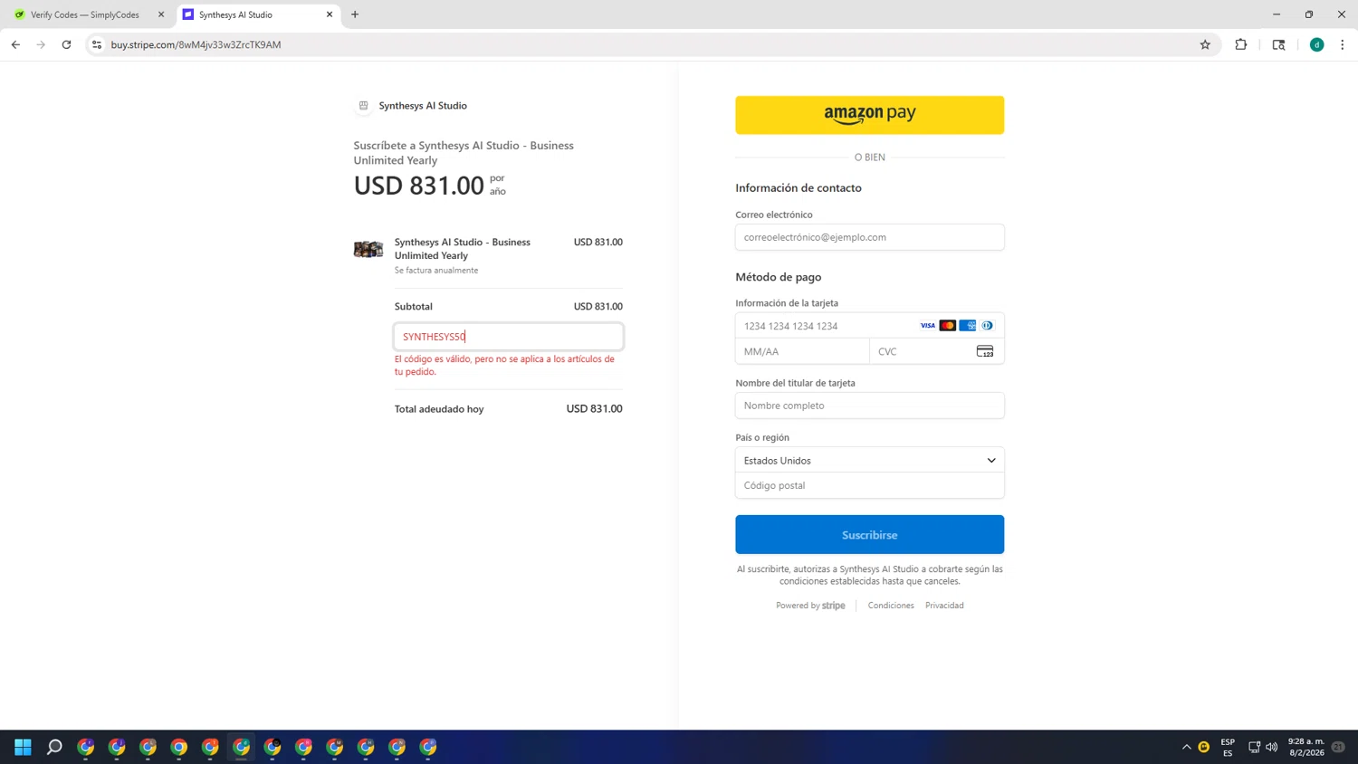Click the product thumbnail image

[x=368, y=249]
